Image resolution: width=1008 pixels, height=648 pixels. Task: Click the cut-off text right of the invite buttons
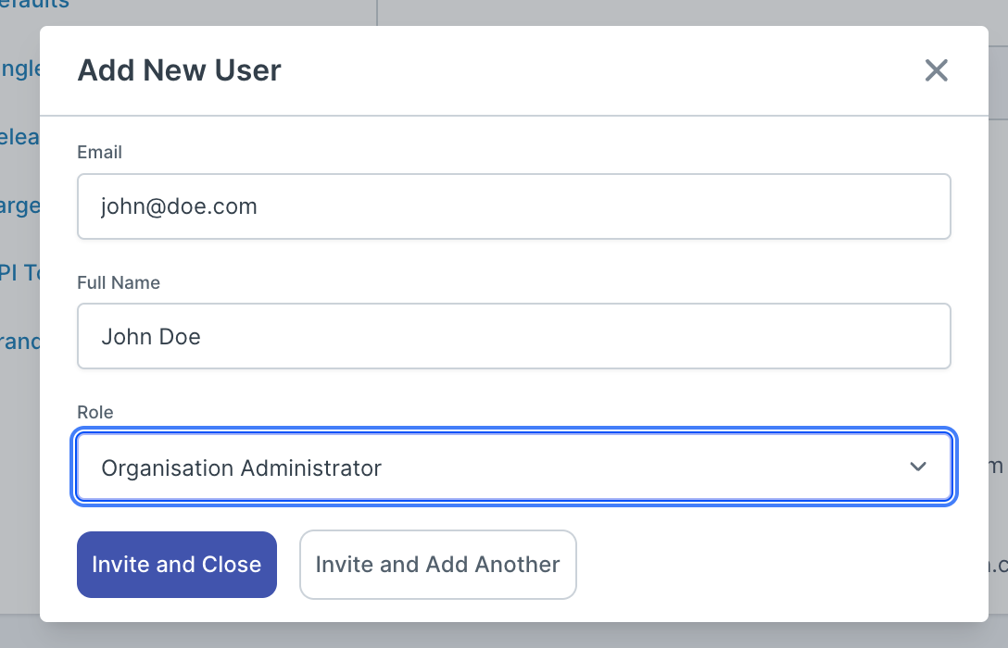coord(999,564)
